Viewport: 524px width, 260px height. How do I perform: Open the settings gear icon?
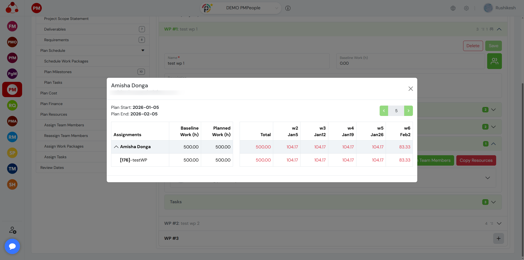[x=466, y=8]
